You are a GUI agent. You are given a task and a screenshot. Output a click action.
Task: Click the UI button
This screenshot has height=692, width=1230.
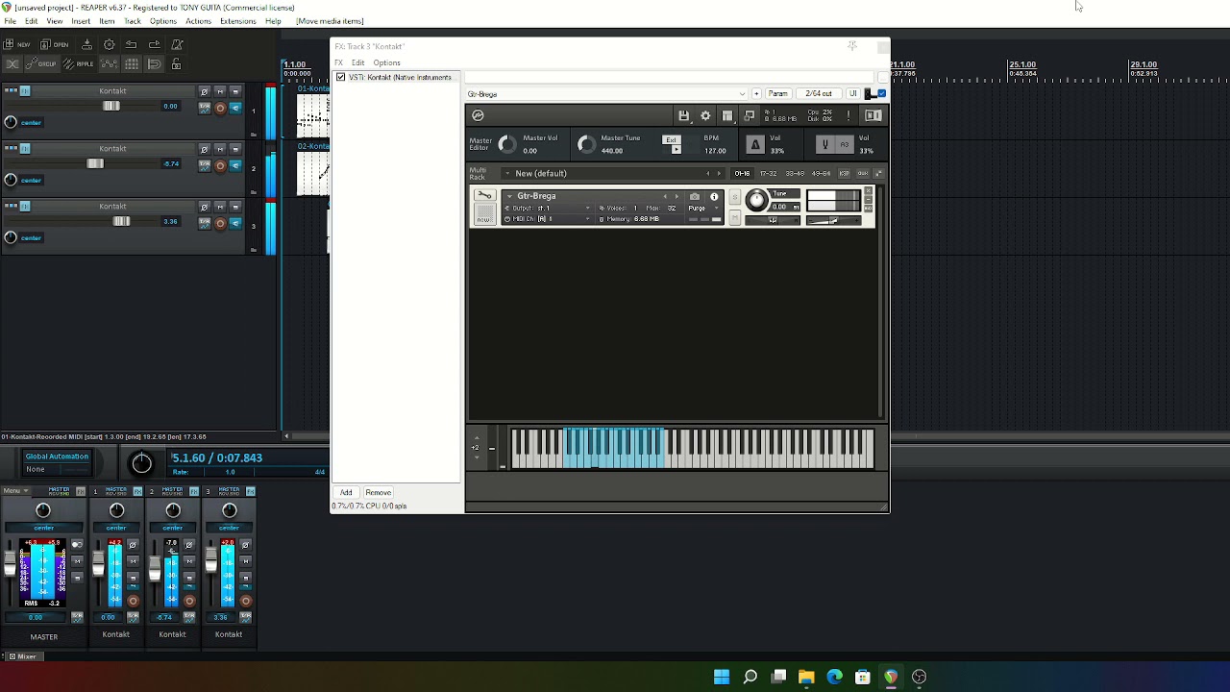852,94
